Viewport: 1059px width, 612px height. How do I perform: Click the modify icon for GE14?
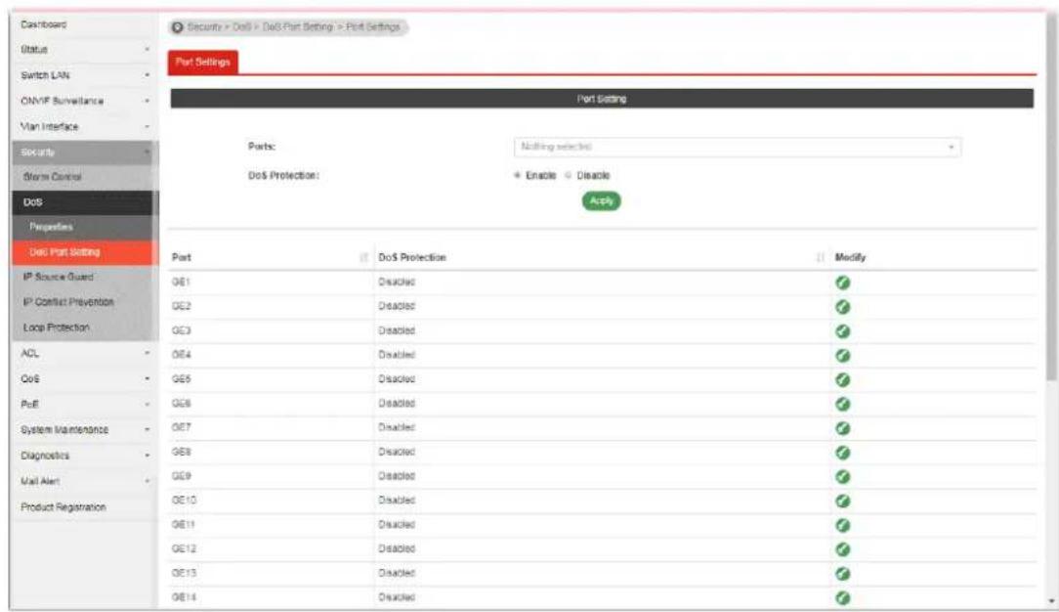(x=842, y=597)
